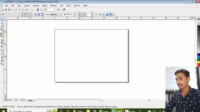Open the Arrange menu
The width and height of the screenshot is (200, 112).
click(x=36, y=6)
